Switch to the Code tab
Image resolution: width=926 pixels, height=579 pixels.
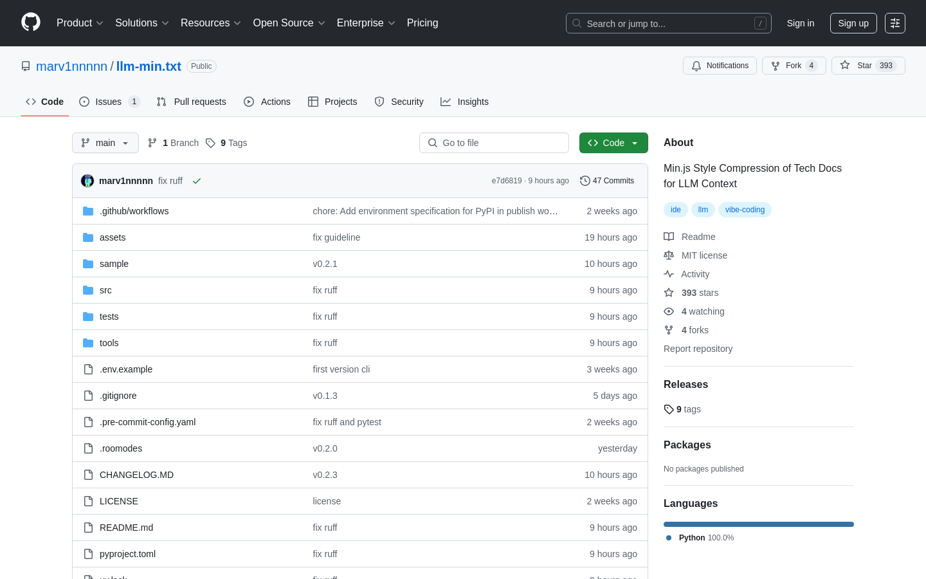pyautogui.click(x=45, y=102)
